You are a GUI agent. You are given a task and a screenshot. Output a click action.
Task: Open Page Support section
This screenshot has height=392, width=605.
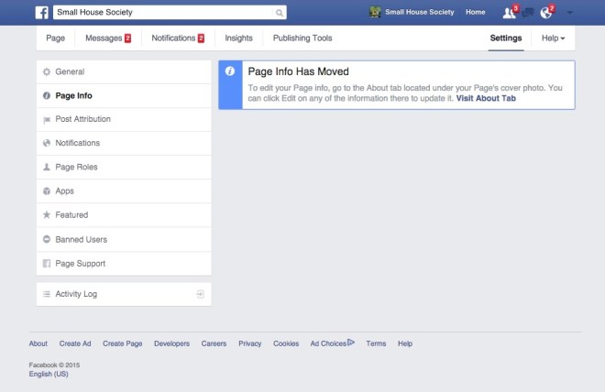(x=124, y=264)
